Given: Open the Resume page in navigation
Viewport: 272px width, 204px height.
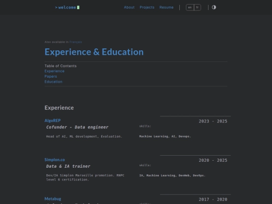Looking at the screenshot, I should (166, 8).
